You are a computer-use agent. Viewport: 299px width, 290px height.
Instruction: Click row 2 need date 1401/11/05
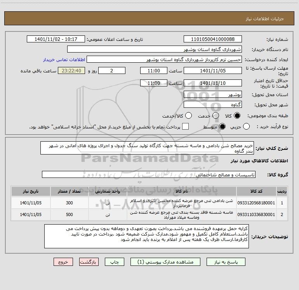coord(31,215)
